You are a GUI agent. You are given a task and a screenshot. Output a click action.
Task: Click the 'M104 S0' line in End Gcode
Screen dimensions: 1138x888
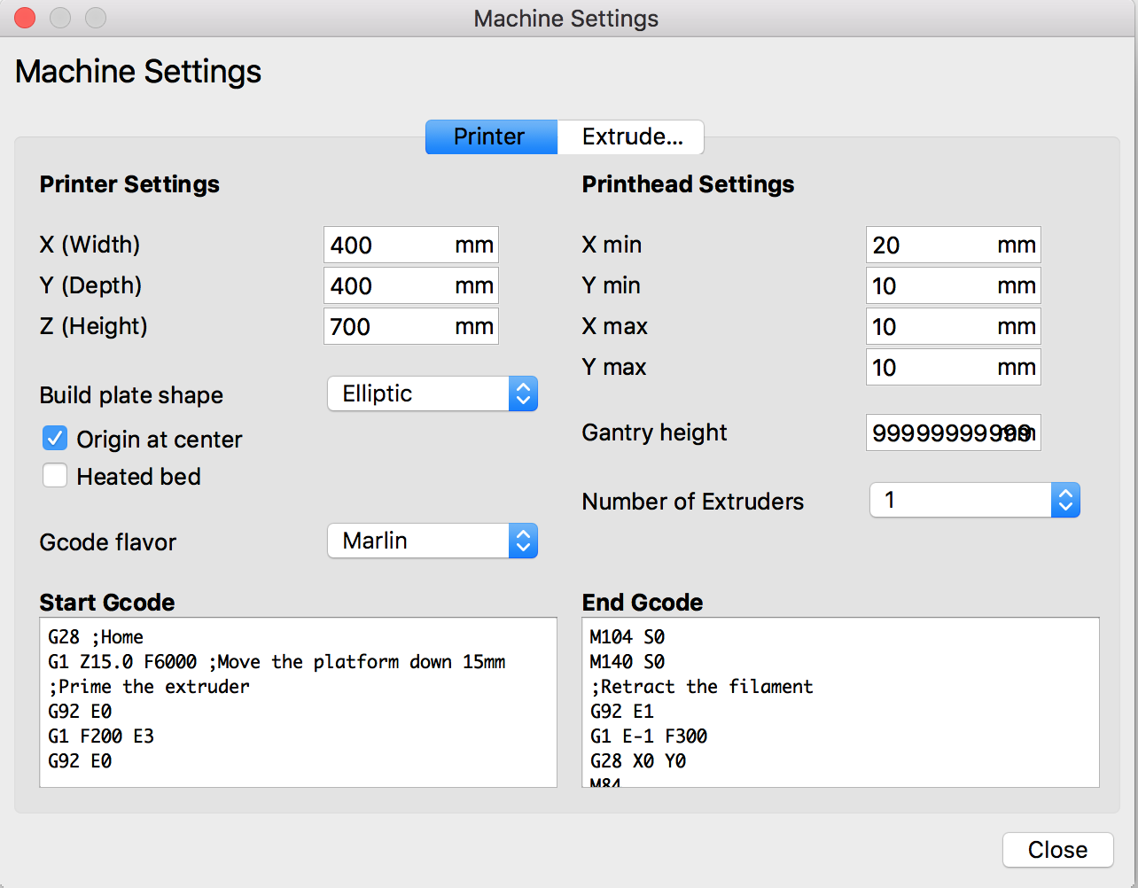coord(627,636)
